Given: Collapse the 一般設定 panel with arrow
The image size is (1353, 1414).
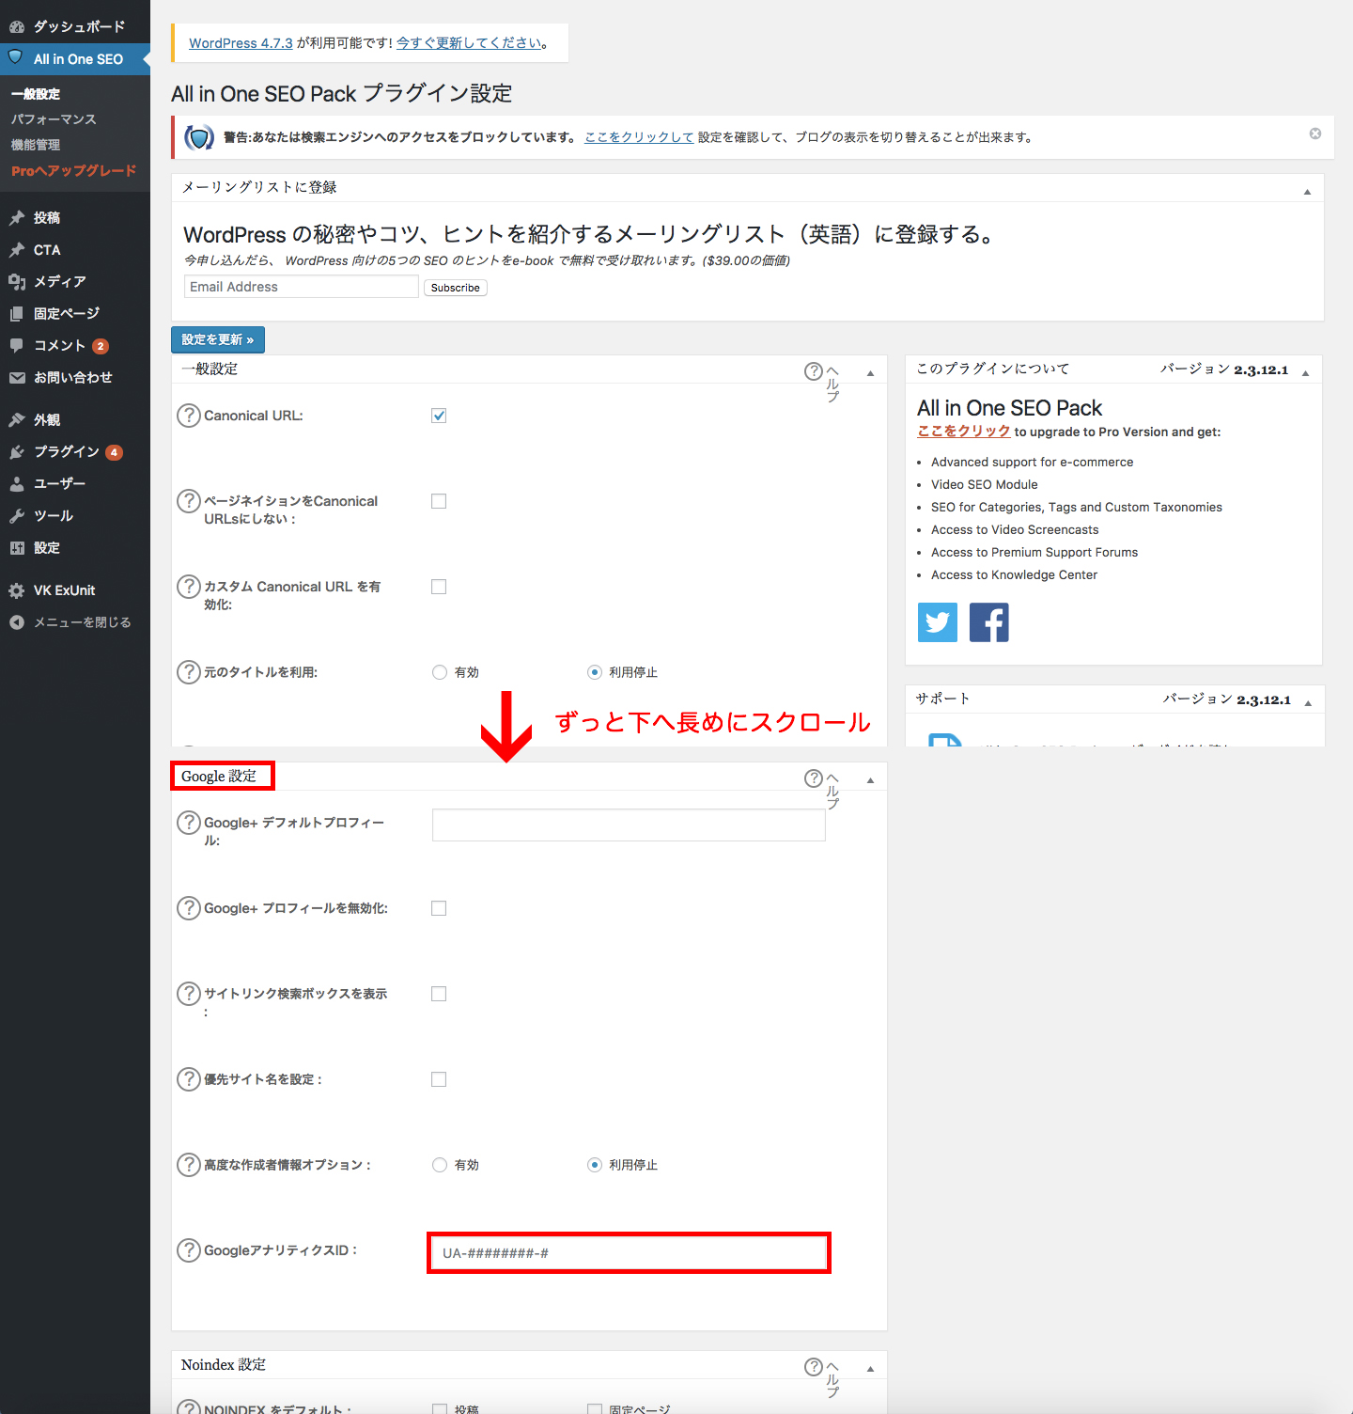Looking at the screenshot, I should [870, 373].
